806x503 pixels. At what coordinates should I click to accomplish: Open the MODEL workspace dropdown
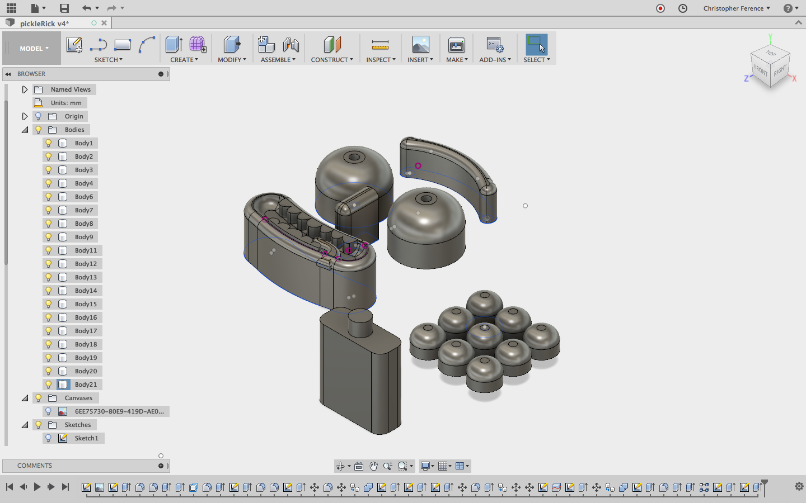point(34,49)
